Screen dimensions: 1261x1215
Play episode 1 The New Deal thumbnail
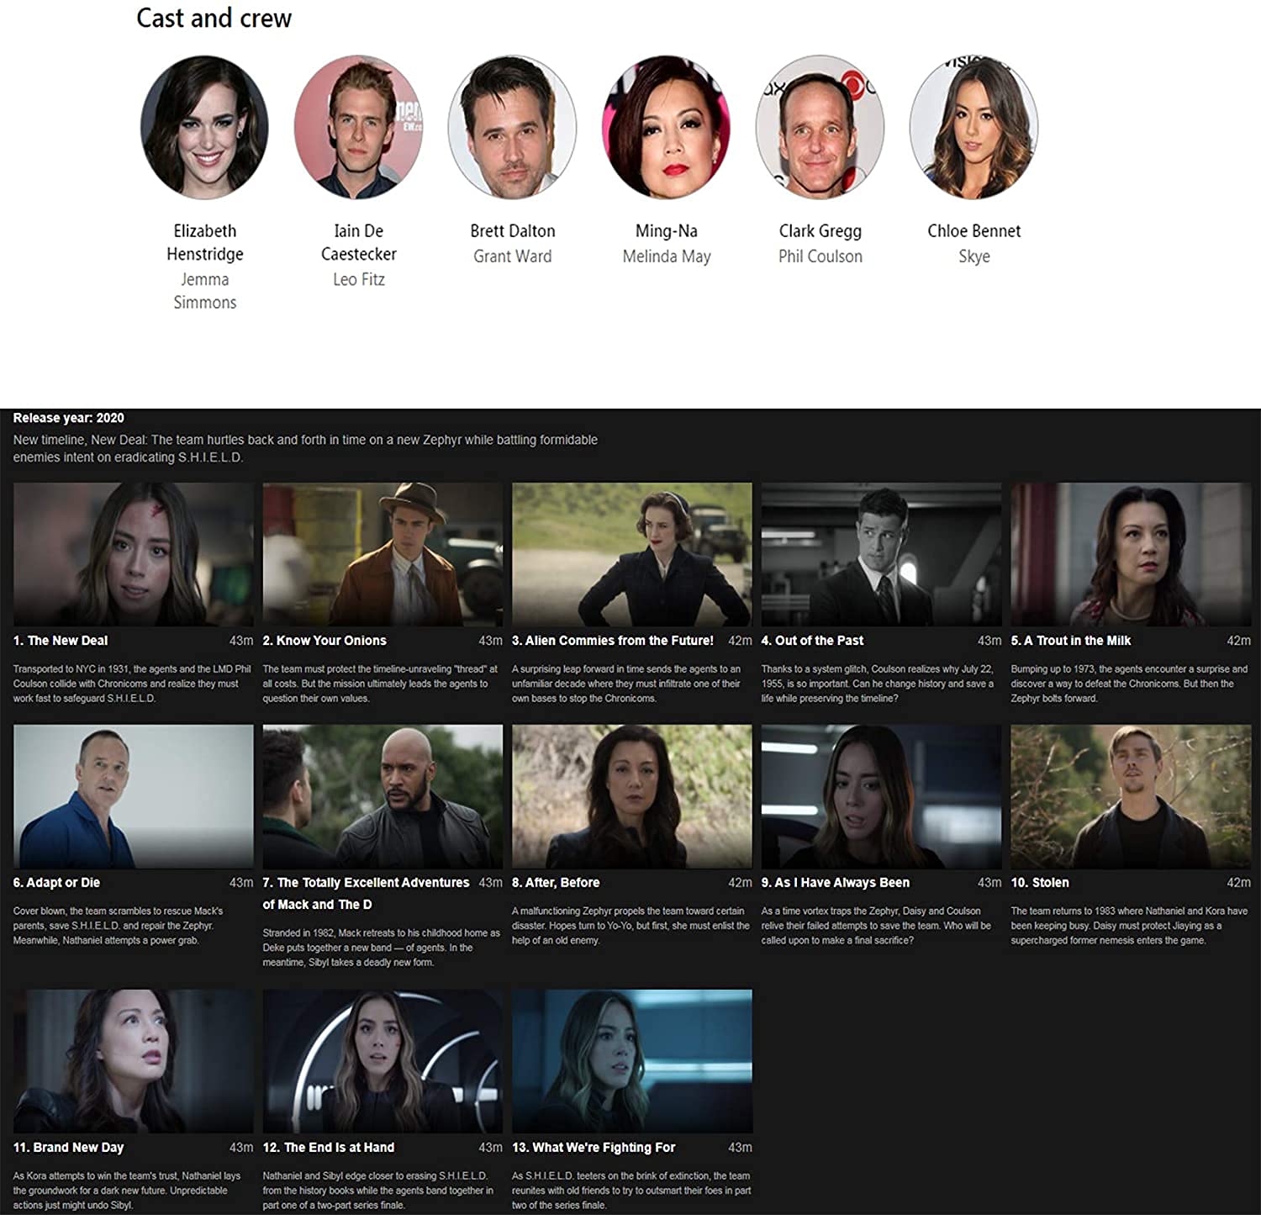pos(133,554)
